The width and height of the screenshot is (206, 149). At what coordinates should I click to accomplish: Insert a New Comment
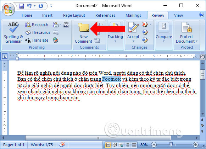pos(84,33)
